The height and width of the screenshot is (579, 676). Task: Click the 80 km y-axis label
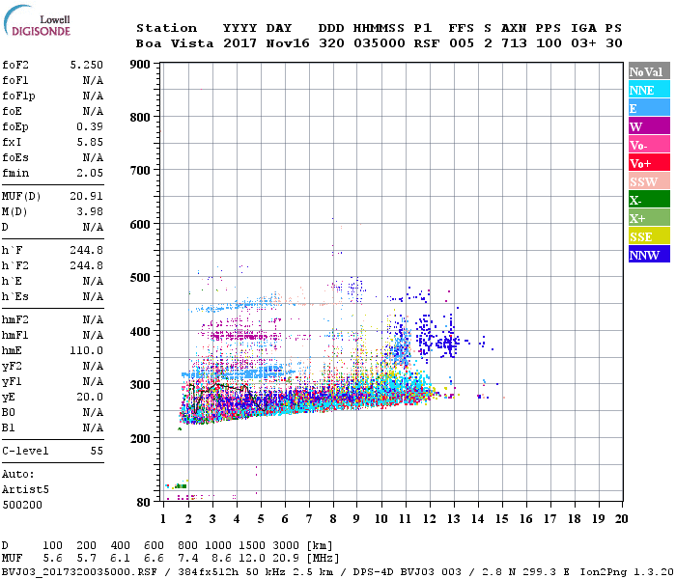tap(143, 503)
